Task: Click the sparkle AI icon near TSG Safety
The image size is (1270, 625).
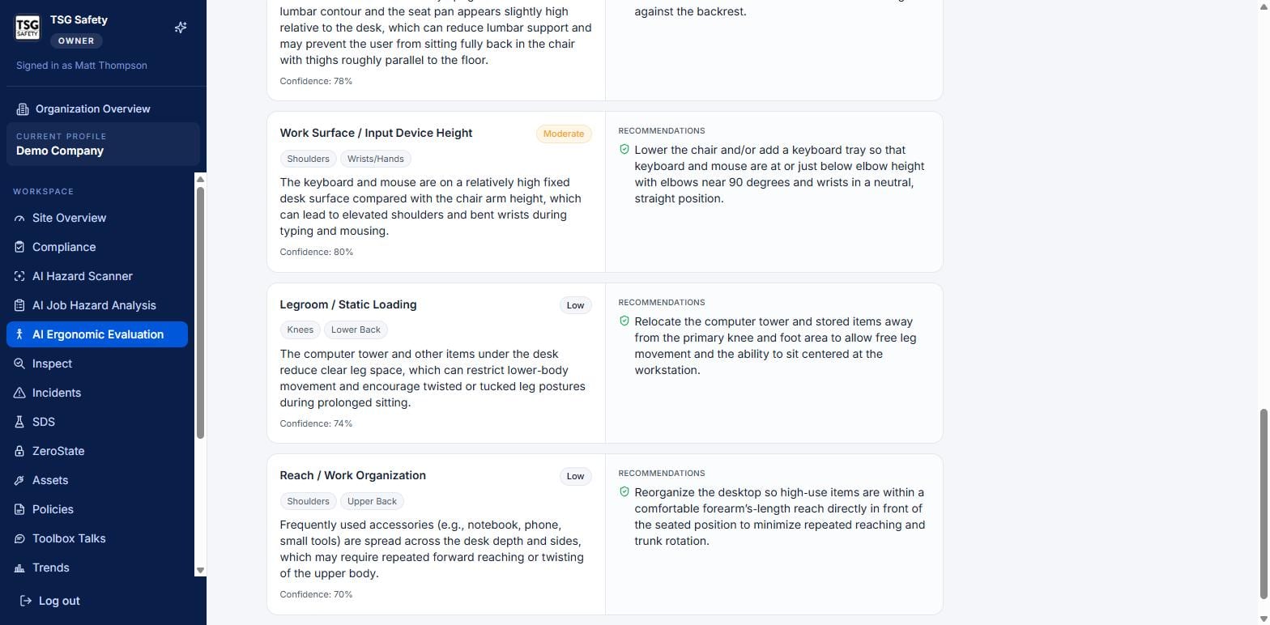Action: point(181,28)
